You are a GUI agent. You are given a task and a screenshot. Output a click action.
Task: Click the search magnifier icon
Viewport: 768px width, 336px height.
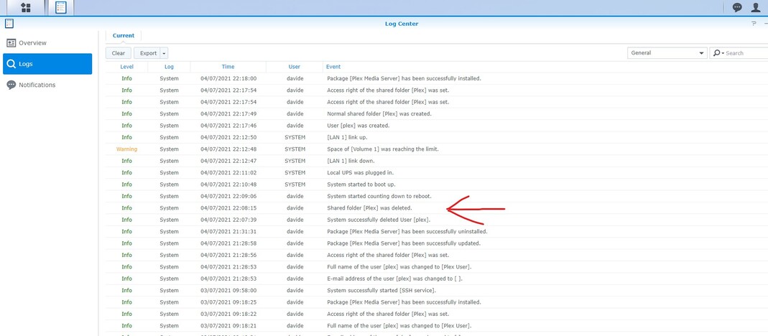pos(716,53)
